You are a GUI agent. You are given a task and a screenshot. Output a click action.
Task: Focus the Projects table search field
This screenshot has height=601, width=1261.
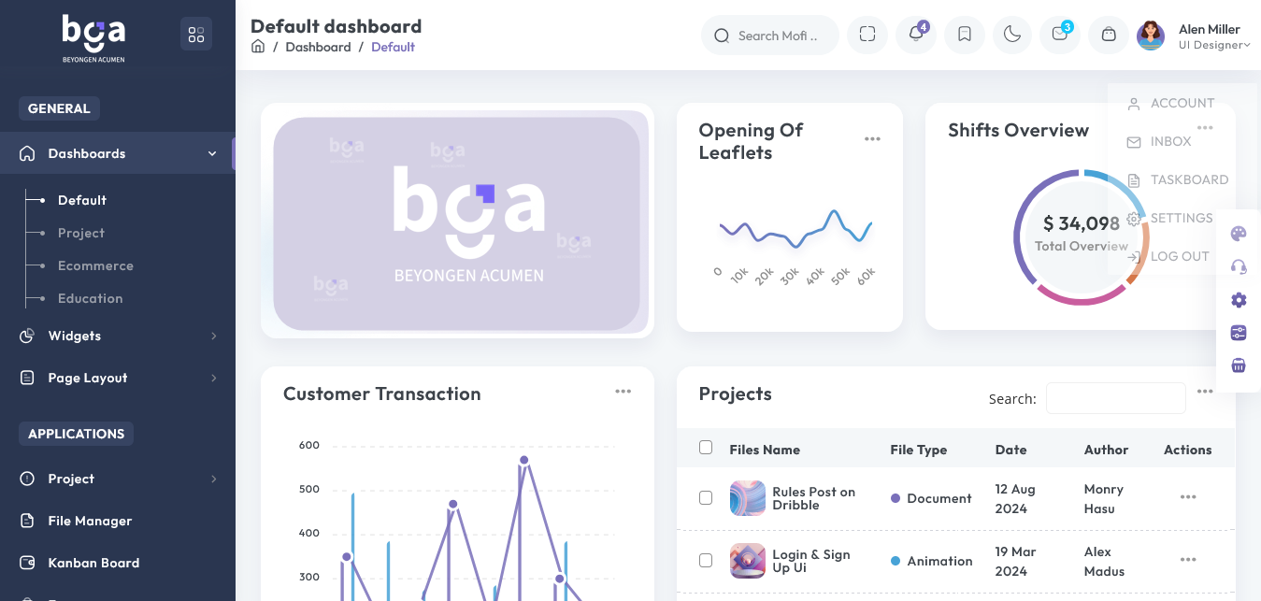pyautogui.click(x=1115, y=398)
